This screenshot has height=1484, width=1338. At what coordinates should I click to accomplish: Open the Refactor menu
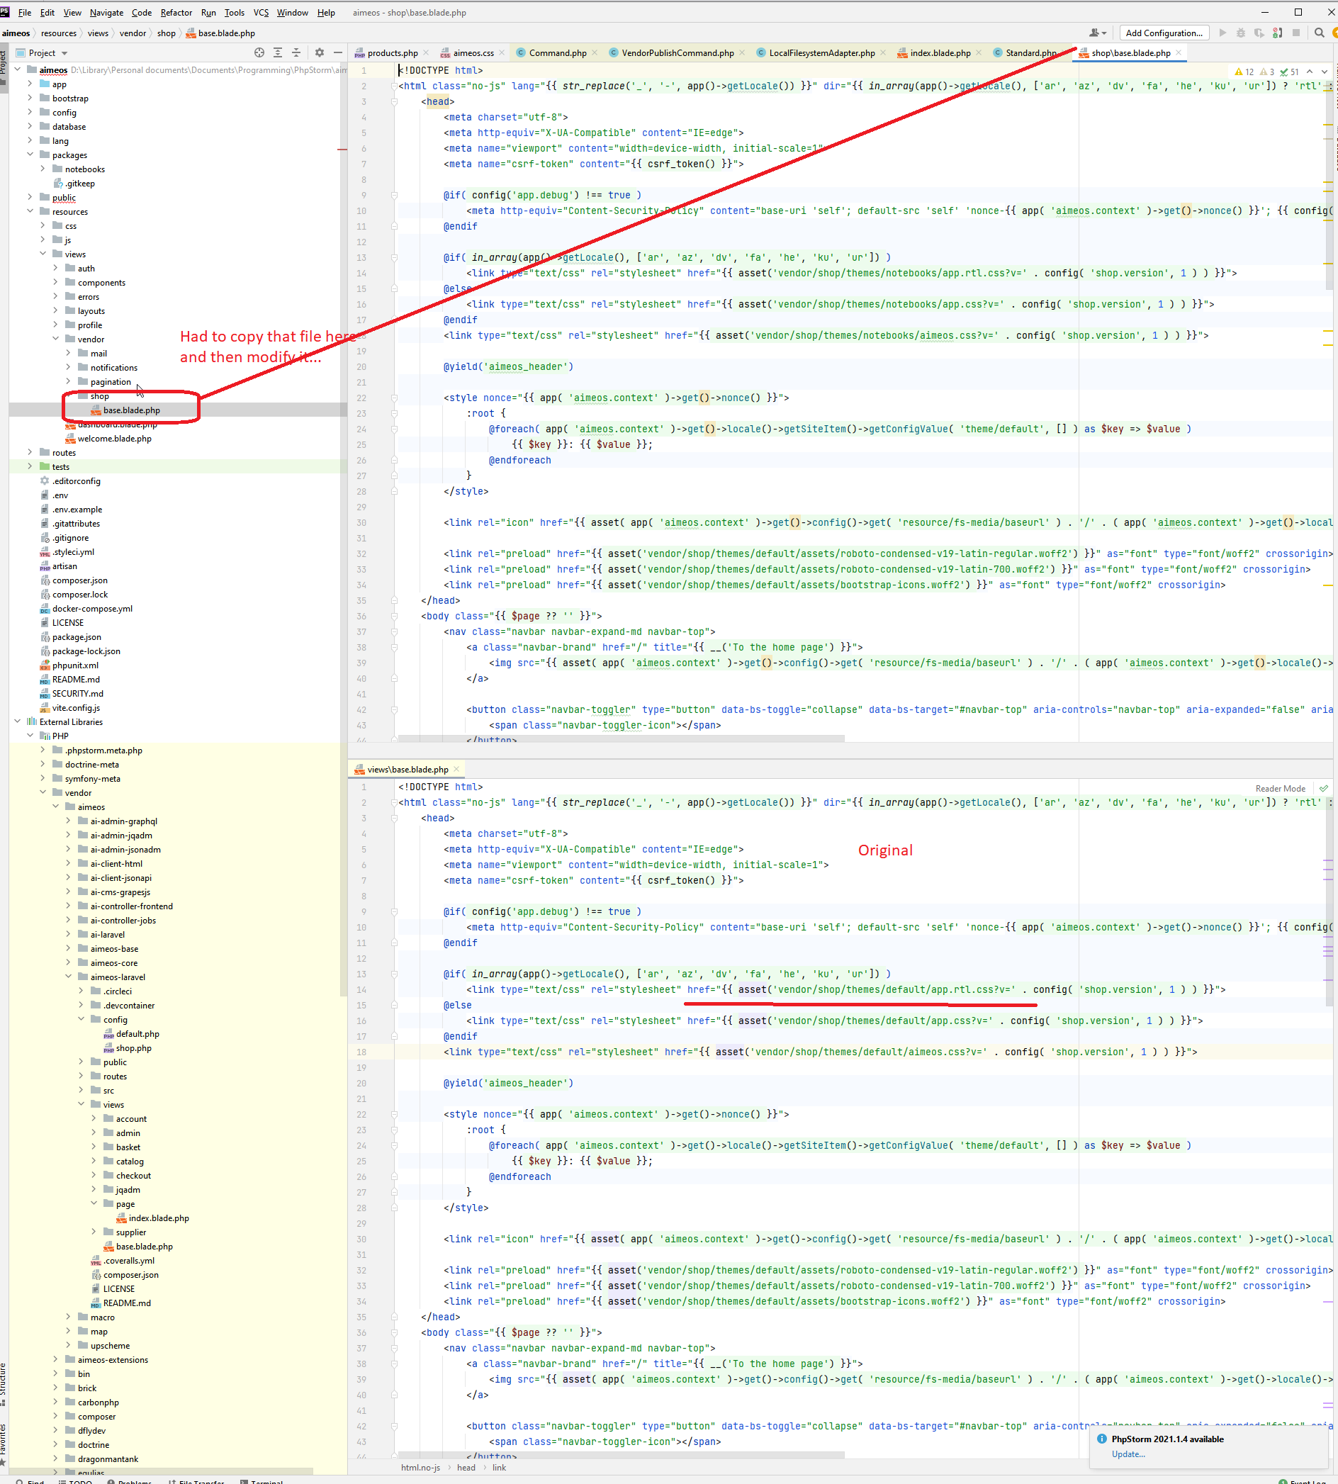tap(176, 13)
